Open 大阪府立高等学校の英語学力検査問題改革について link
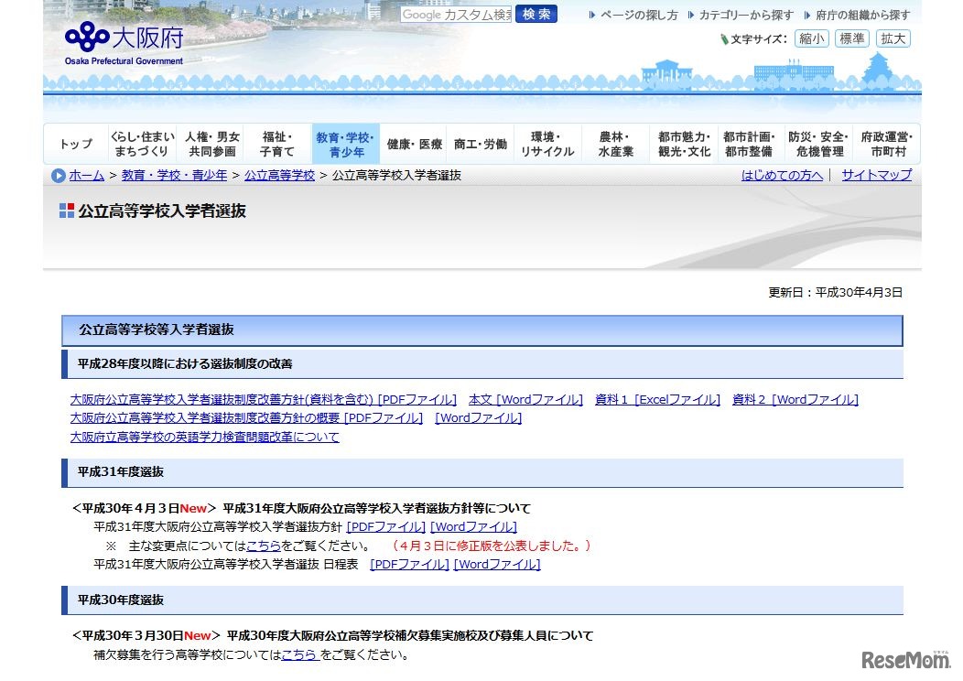963x681 pixels. [x=205, y=437]
